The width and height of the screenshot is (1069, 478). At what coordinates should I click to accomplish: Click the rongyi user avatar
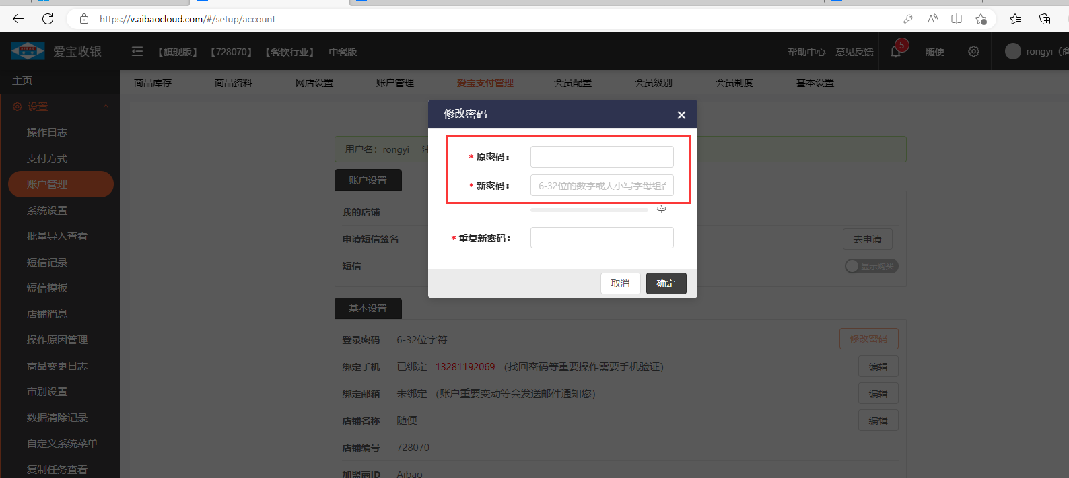1012,52
